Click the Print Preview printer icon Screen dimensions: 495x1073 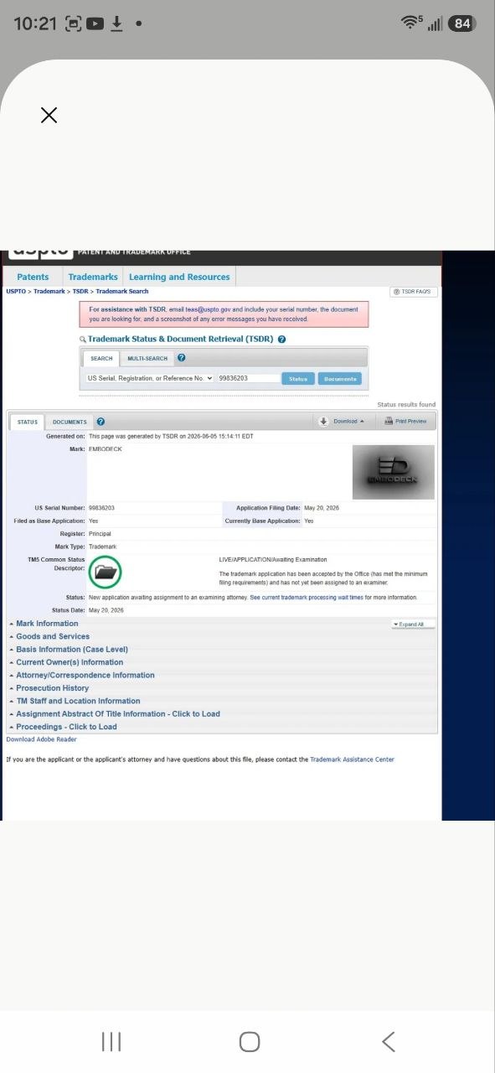tap(389, 422)
